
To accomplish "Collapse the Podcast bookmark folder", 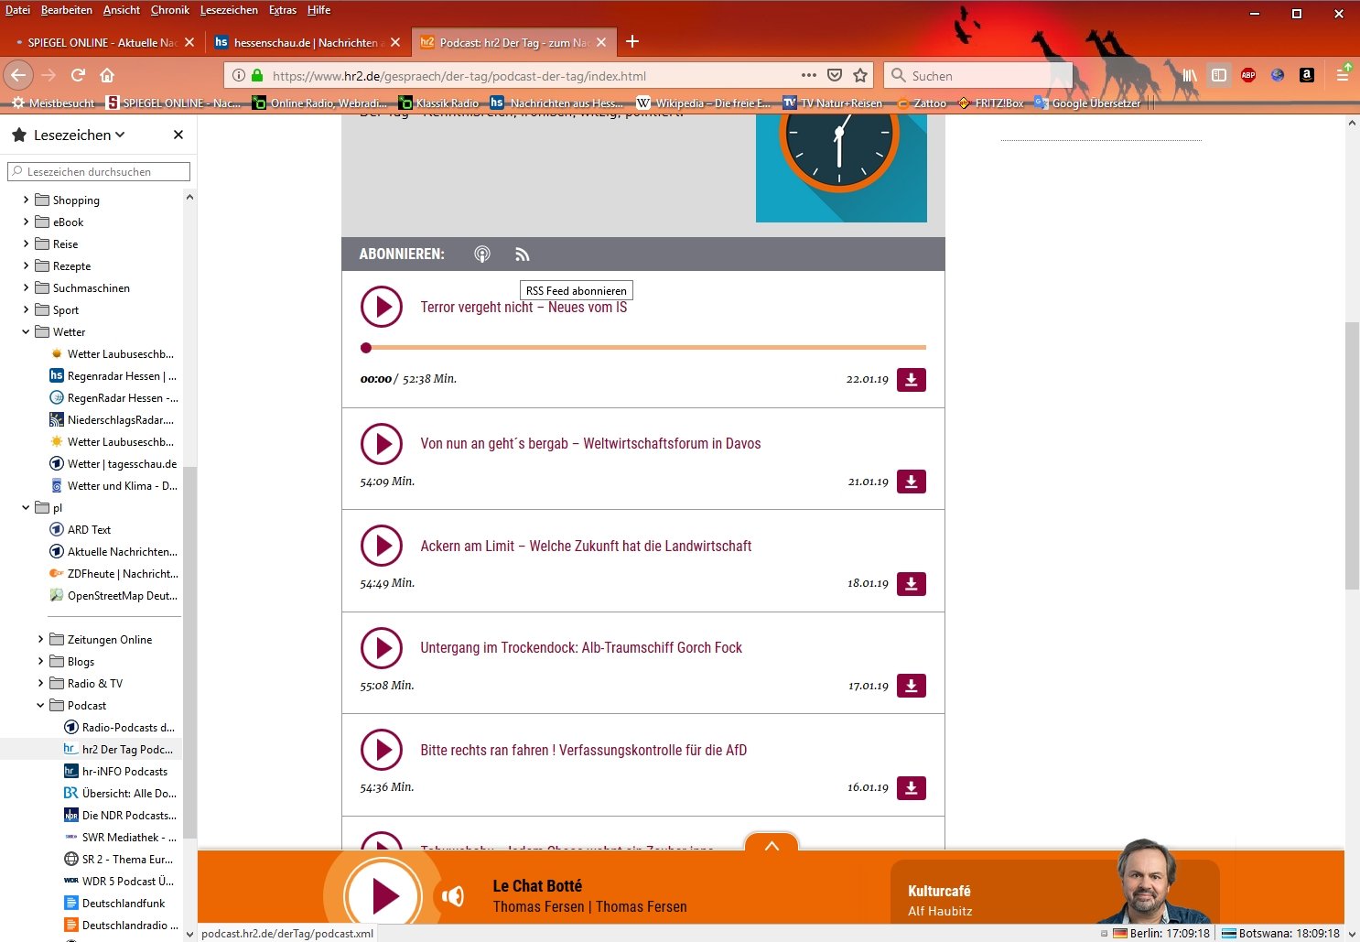I will pyautogui.click(x=40, y=705).
